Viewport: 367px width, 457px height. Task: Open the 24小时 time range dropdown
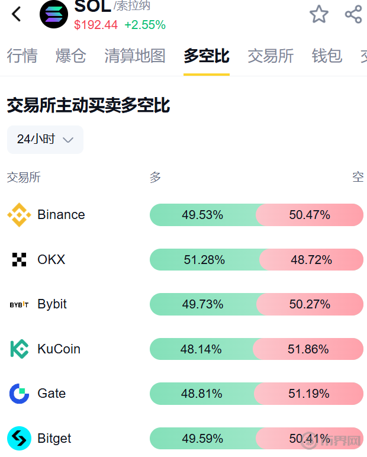click(x=45, y=139)
